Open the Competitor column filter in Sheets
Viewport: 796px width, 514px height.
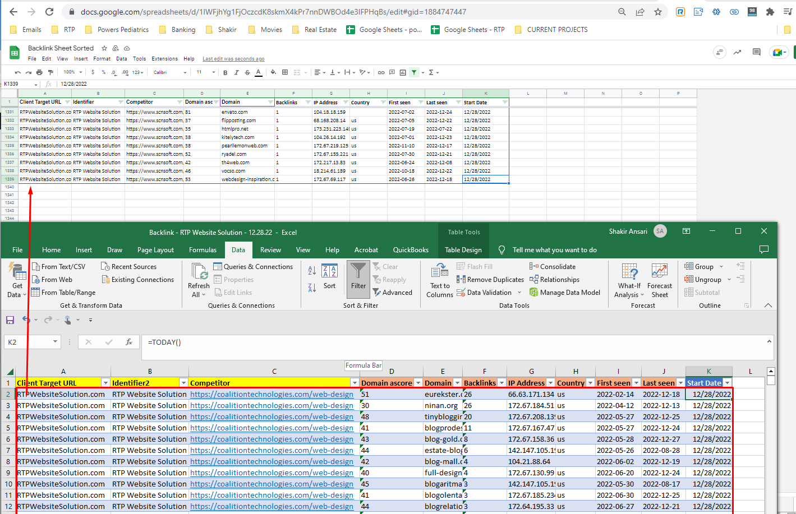(x=180, y=102)
